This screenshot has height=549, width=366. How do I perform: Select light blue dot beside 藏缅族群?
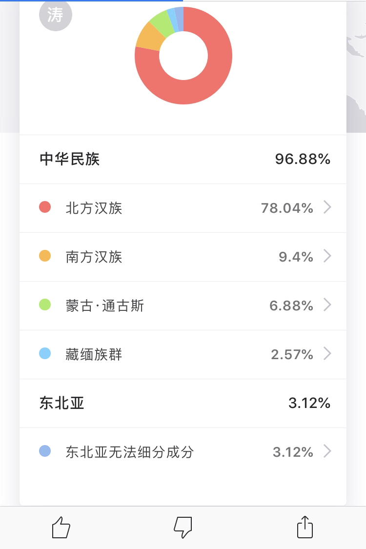45,353
